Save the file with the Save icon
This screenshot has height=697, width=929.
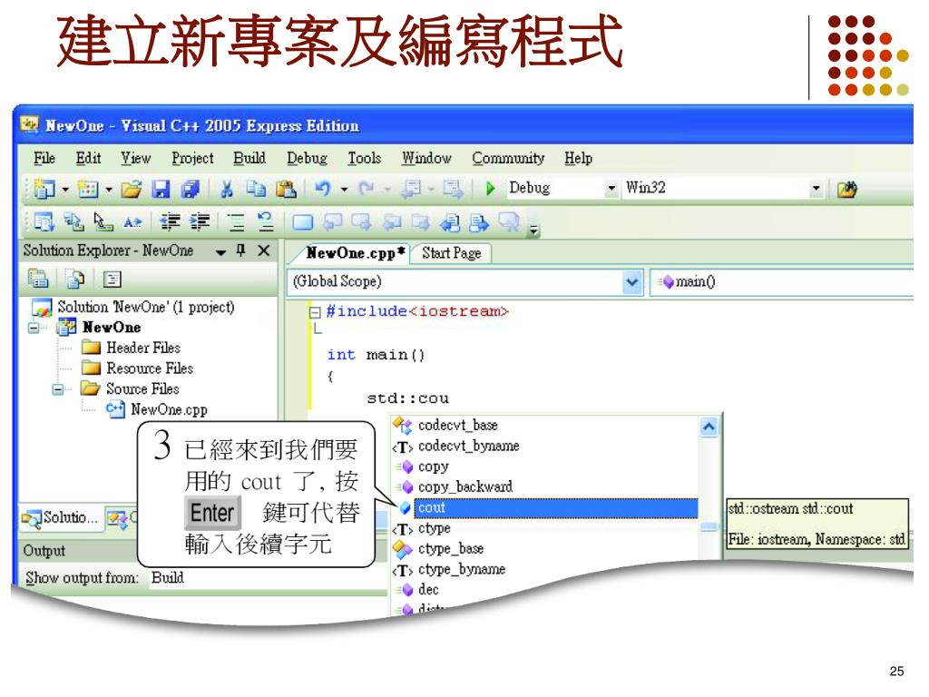(x=161, y=189)
